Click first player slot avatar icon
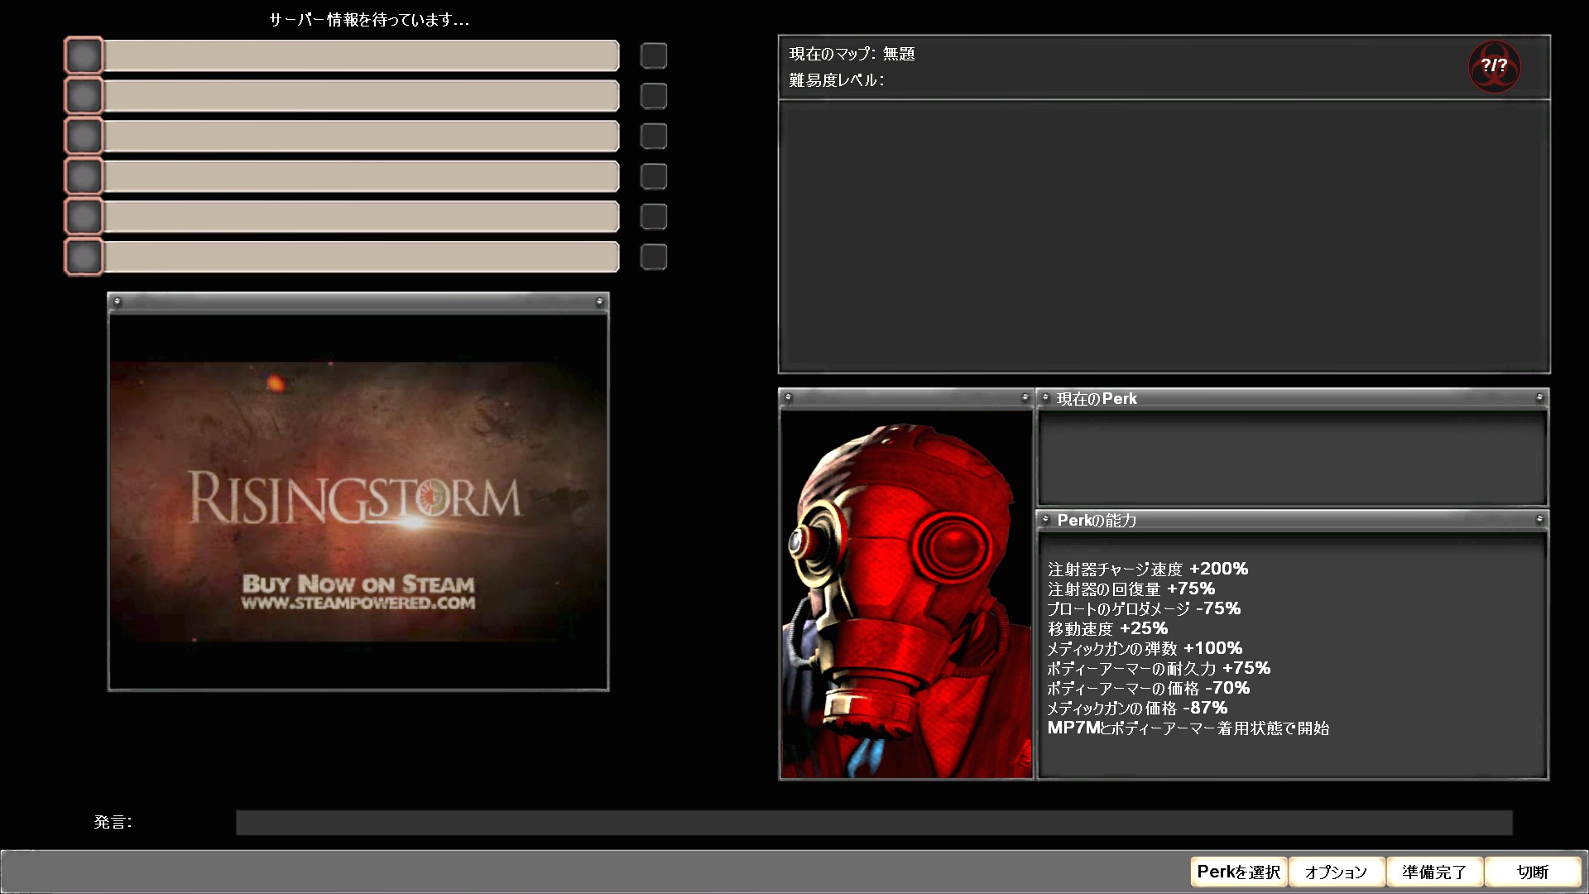 (x=84, y=55)
